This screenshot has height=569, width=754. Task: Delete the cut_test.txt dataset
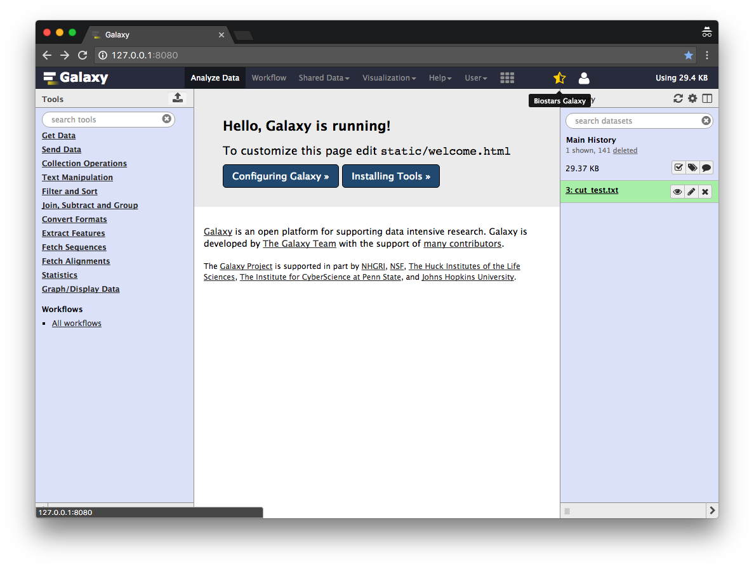(x=705, y=192)
